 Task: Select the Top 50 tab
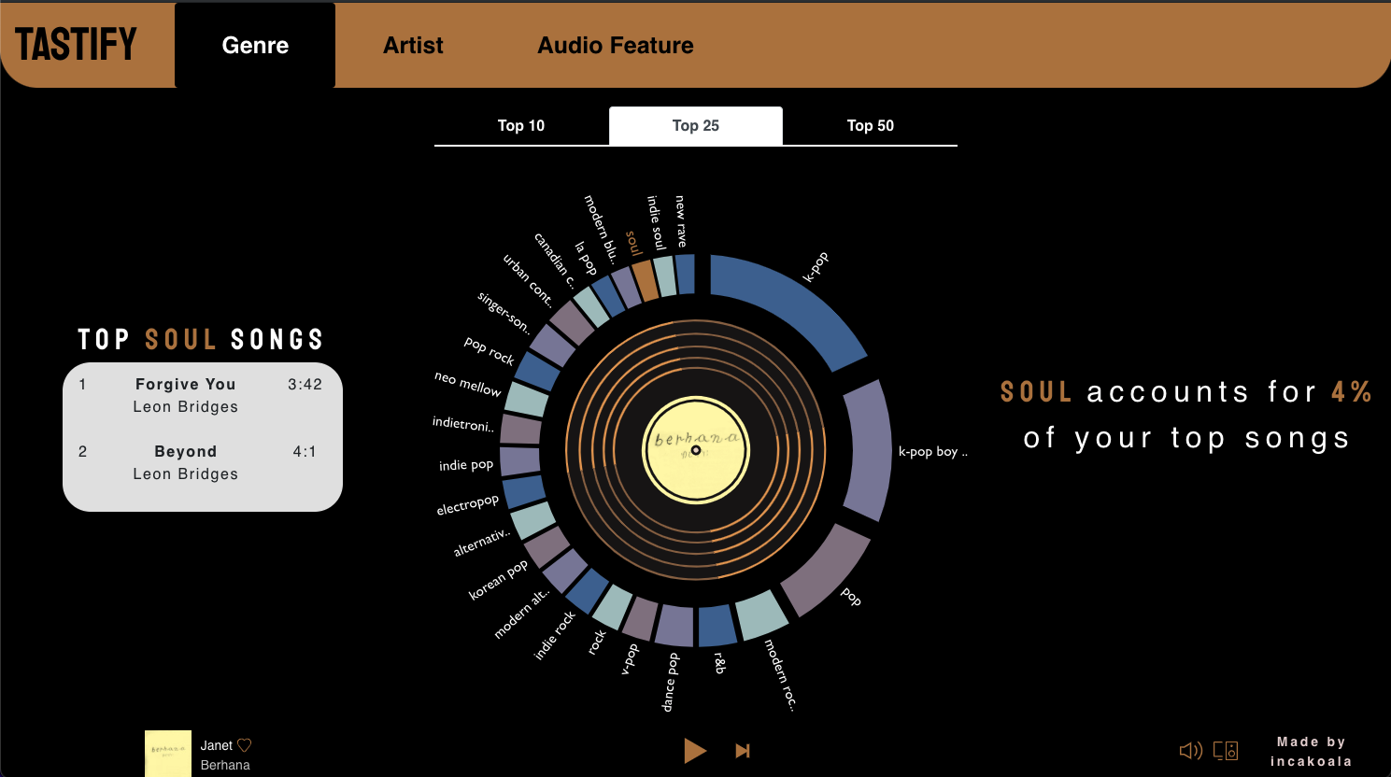(x=870, y=125)
